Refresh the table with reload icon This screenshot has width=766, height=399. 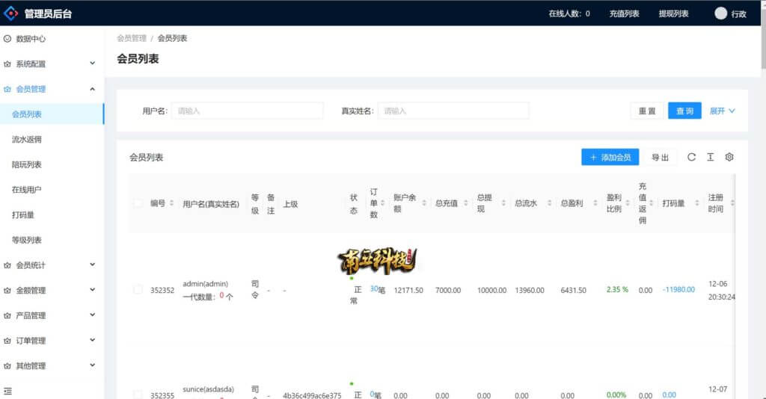691,157
